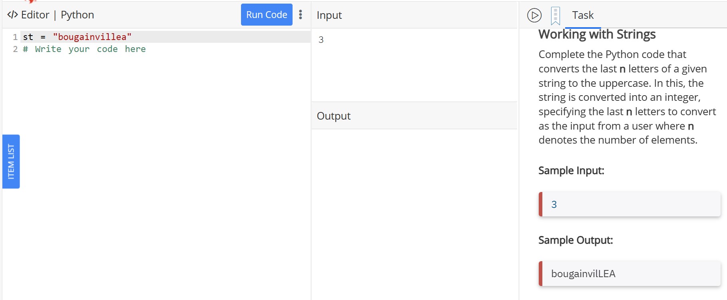Click the code editor </> icon
727x300 pixels.
12,14
